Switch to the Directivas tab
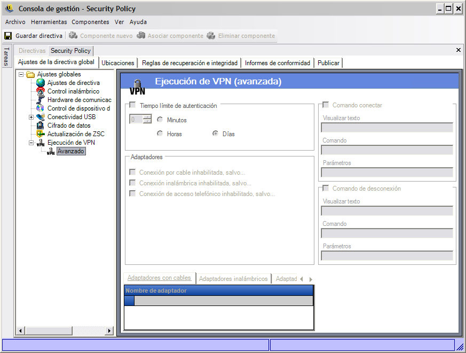 coord(32,51)
